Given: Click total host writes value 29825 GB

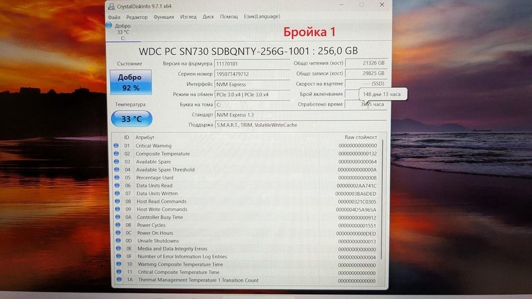Looking at the screenshot, I should coord(366,73).
